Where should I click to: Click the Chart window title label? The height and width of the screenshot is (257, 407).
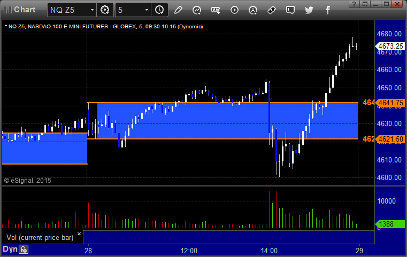click(25, 10)
